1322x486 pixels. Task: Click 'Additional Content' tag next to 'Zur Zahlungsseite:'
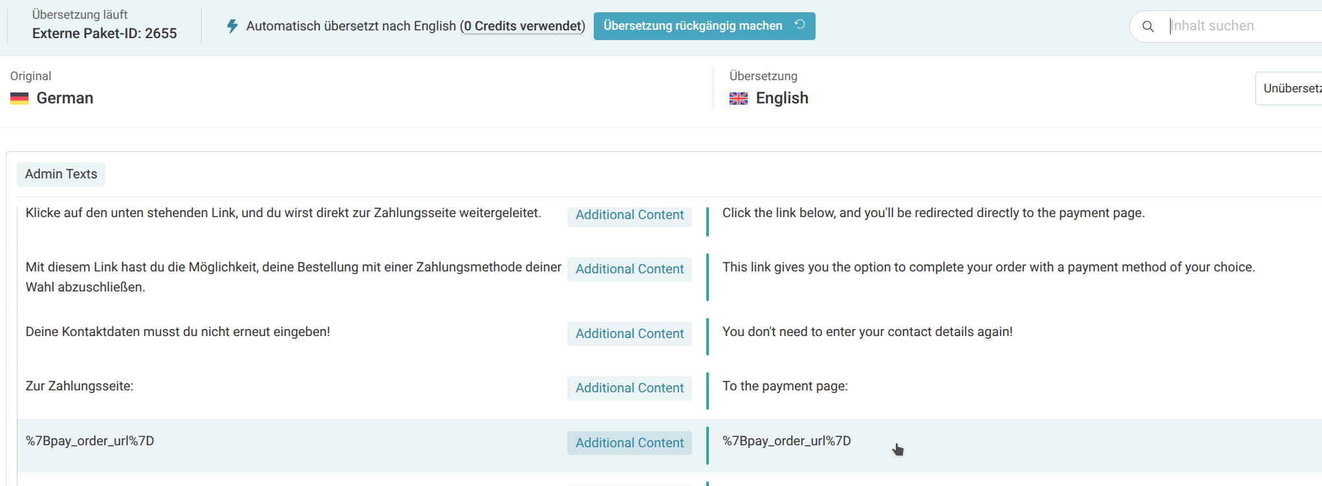coord(629,388)
